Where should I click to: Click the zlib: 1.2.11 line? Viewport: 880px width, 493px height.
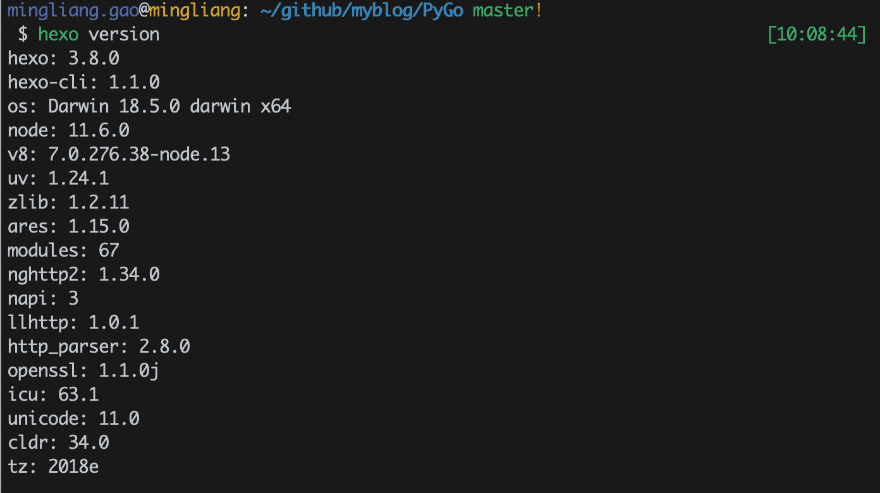[x=68, y=202]
